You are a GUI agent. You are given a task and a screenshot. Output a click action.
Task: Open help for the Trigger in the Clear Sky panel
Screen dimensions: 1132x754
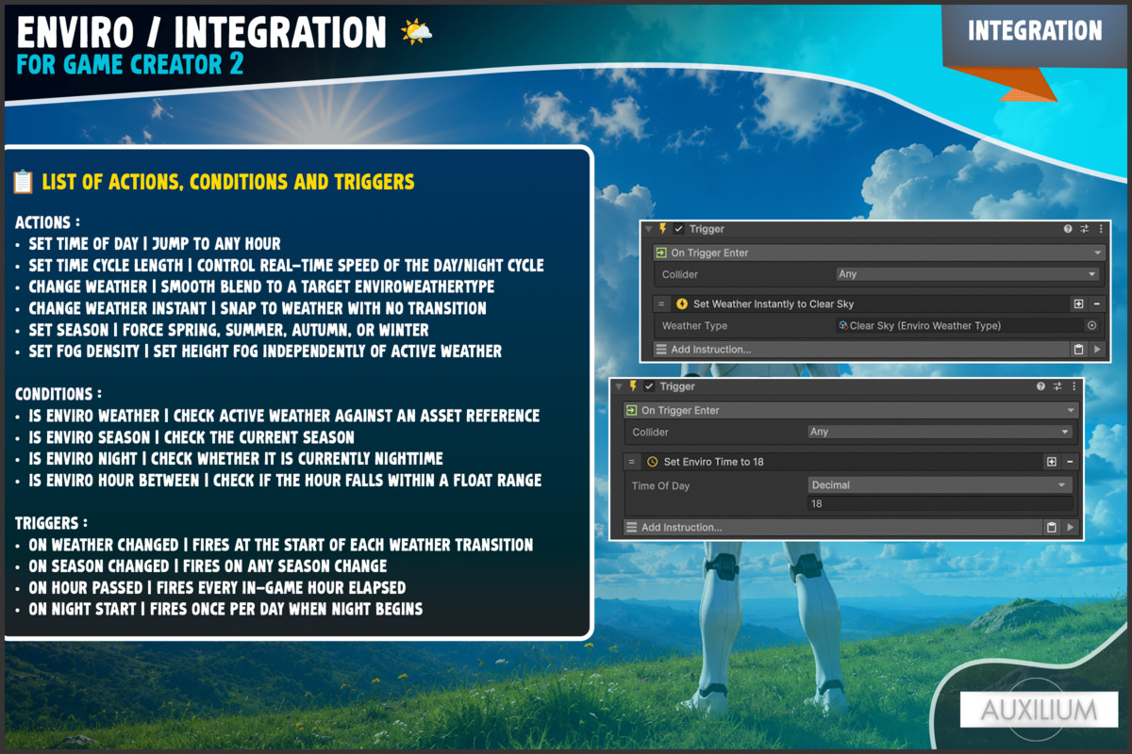click(1068, 229)
